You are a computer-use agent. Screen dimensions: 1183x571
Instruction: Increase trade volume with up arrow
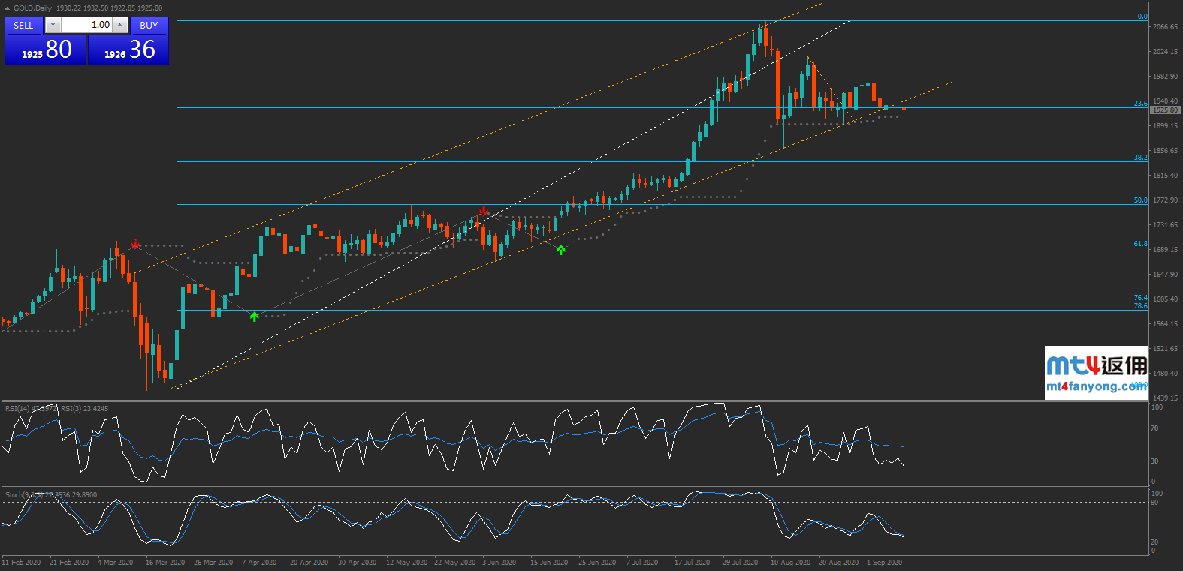pos(120,26)
